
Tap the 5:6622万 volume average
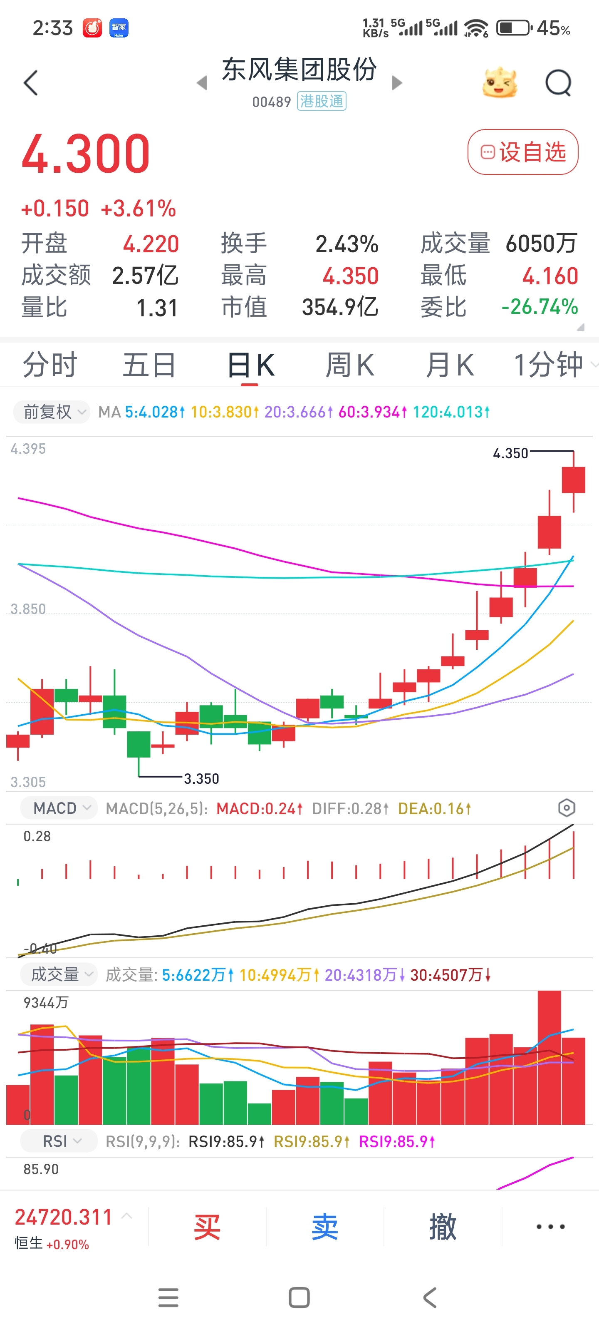point(198,975)
